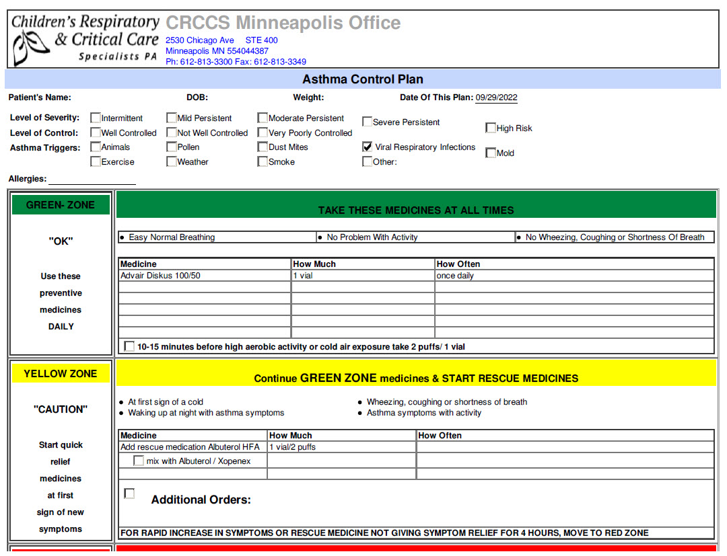Select the Moderate Persistent checkbox
The height and width of the screenshot is (556, 727).
[263, 118]
